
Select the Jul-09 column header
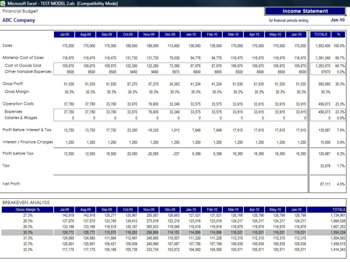pyautogui.click(x=64, y=34)
